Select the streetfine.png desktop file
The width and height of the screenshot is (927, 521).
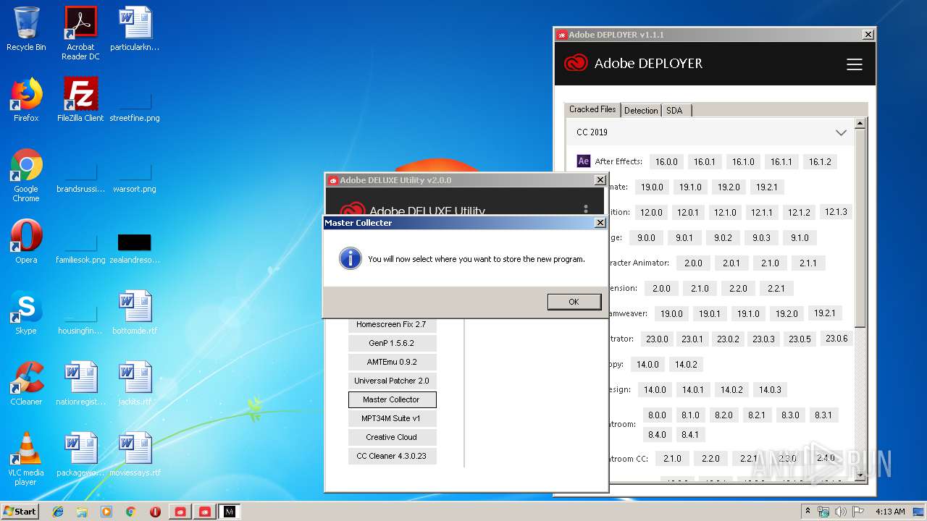(135, 107)
